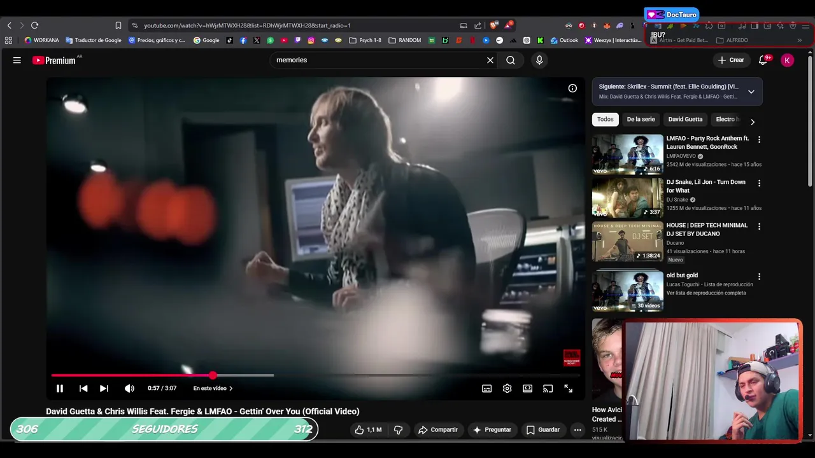815x458 pixels.
Task: Seek on the video progress bar
Action: [315, 375]
